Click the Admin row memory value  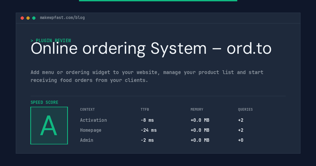(x=200, y=140)
